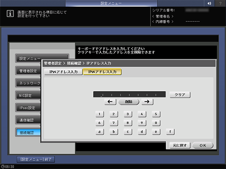The width and height of the screenshot is (226, 169).
Task: Move cursor right with the right arrow
Action: [x=147, y=101]
